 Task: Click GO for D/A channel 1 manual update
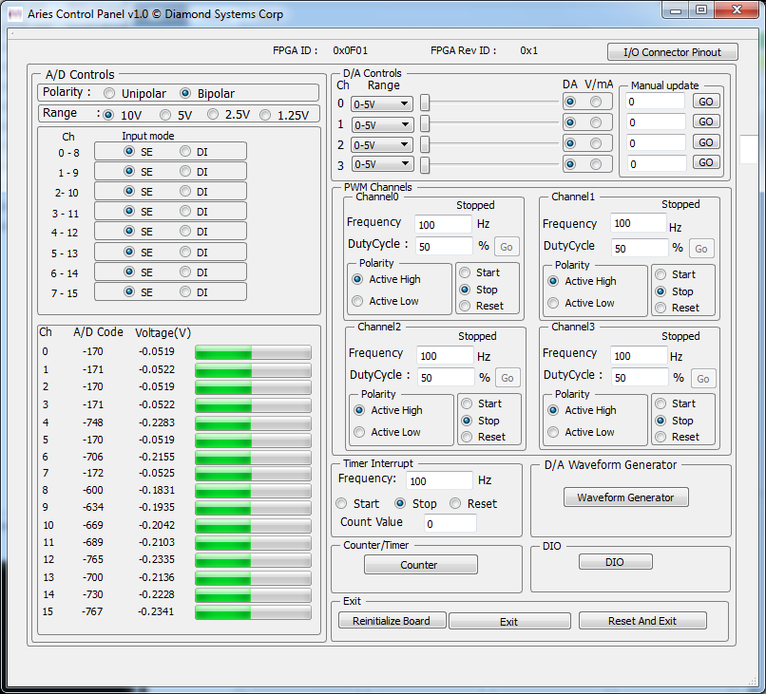704,122
